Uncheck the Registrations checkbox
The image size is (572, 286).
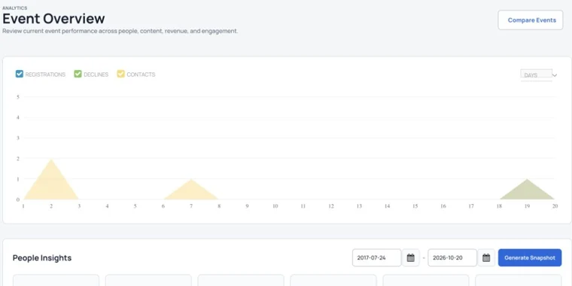click(x=20, y=74)
